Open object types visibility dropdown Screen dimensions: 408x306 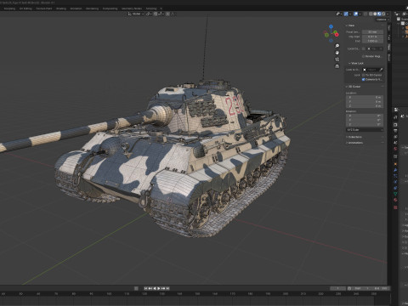tap(339, 14)
